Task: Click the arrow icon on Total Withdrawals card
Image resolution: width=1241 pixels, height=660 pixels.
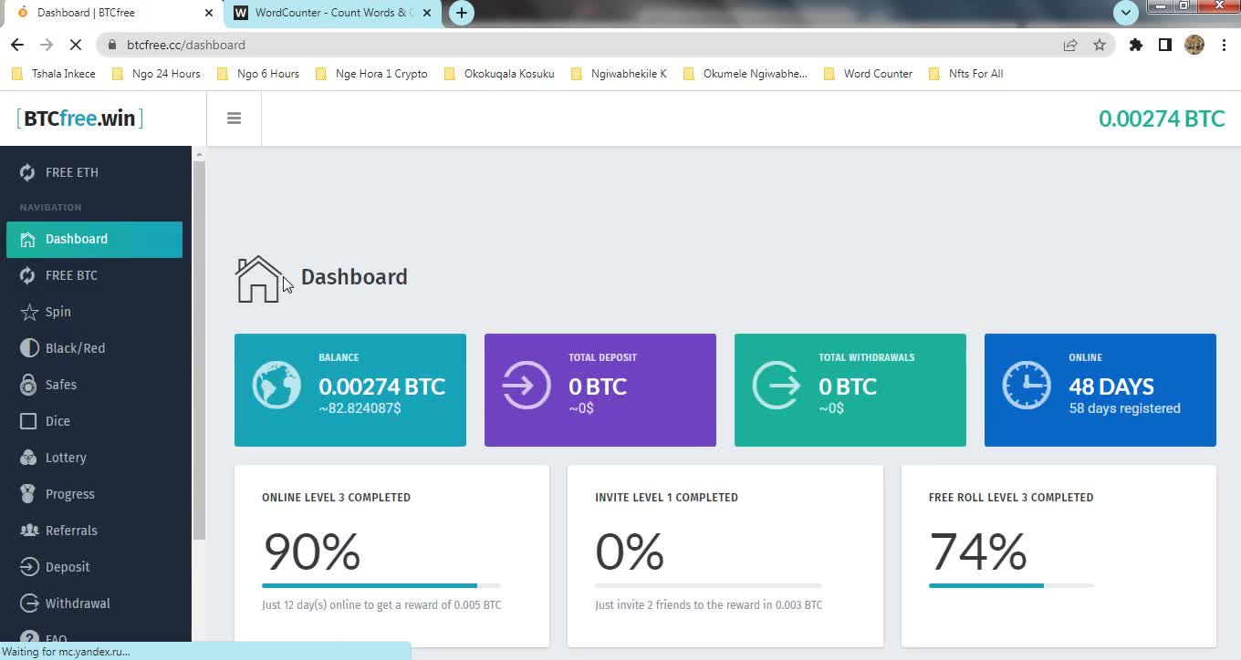Action: pyautogui.click(x=777, y=385)
